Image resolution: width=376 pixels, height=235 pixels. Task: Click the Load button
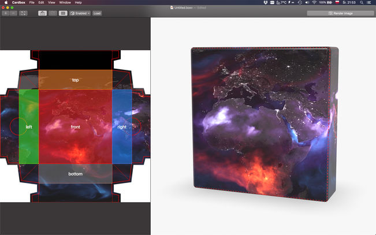click(x=97, y=13)
